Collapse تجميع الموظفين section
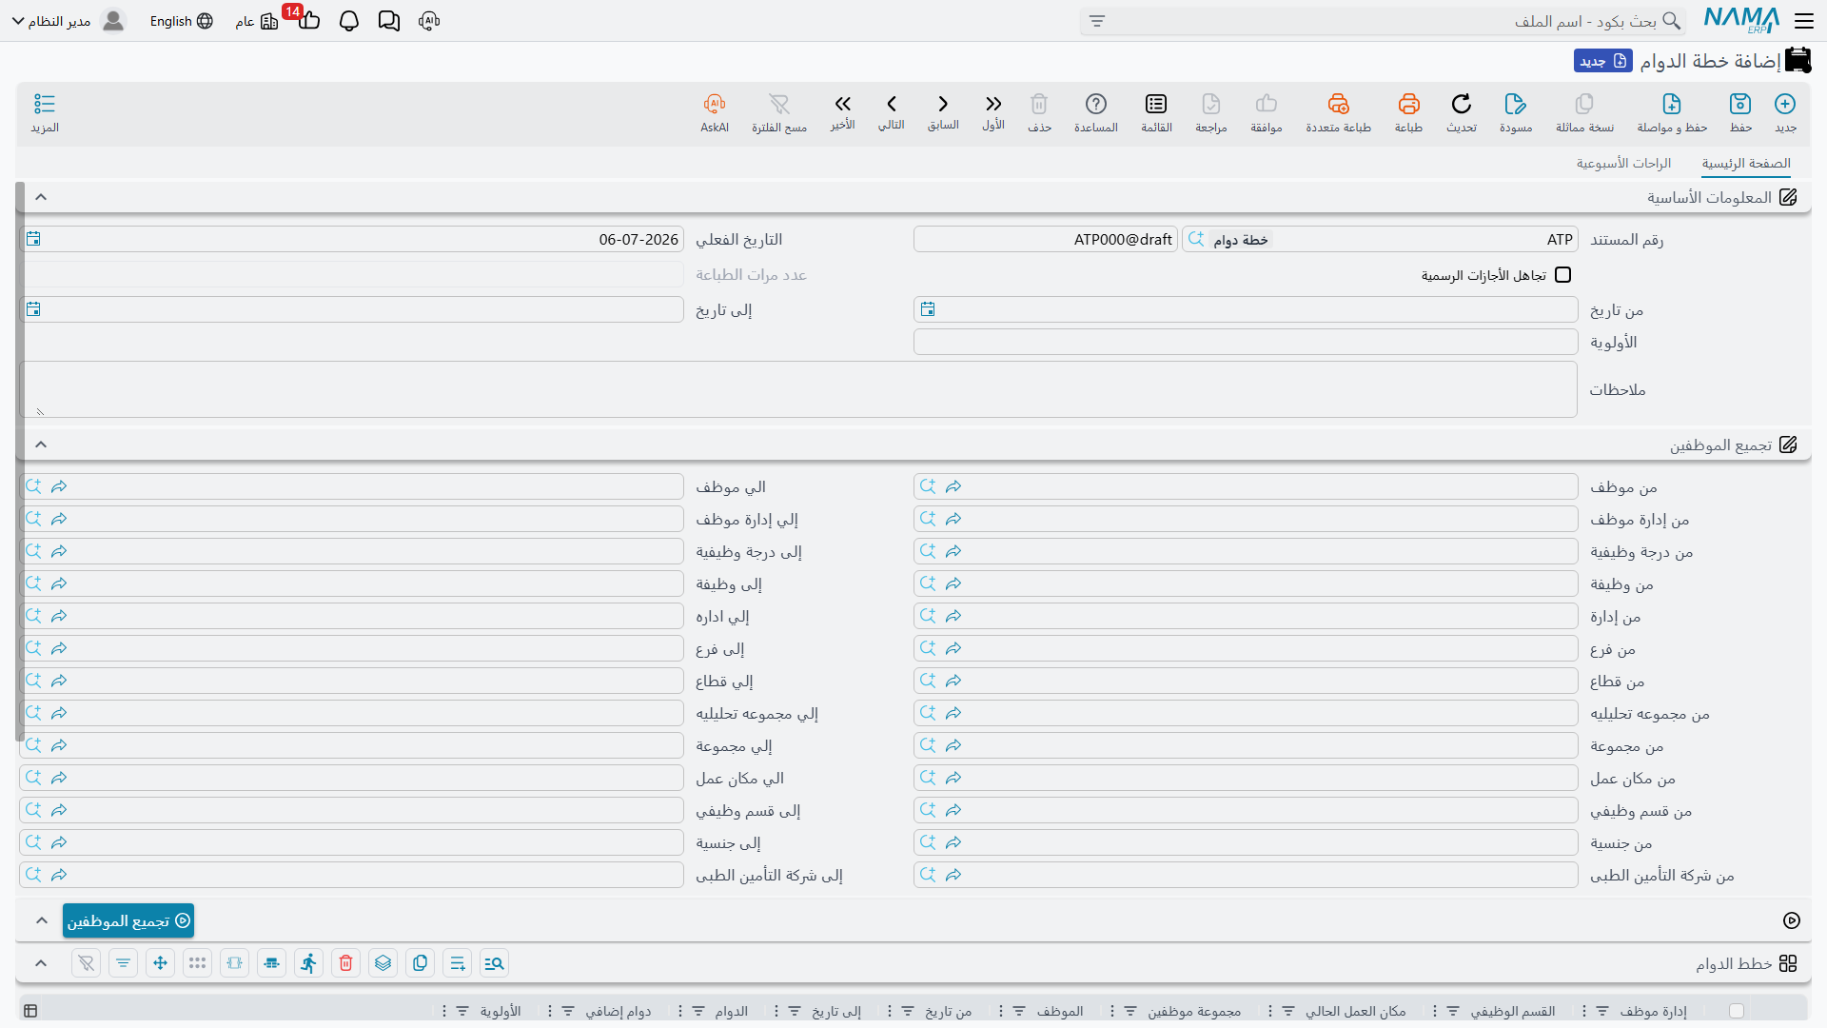1827x1028 pixels. (41, 445)
